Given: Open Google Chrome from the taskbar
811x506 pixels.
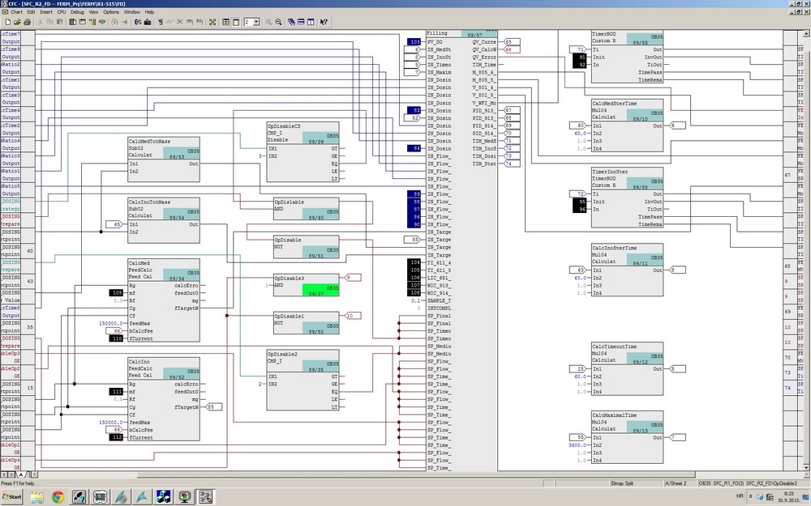Looking at the screenshot, I should pos(58,497).
